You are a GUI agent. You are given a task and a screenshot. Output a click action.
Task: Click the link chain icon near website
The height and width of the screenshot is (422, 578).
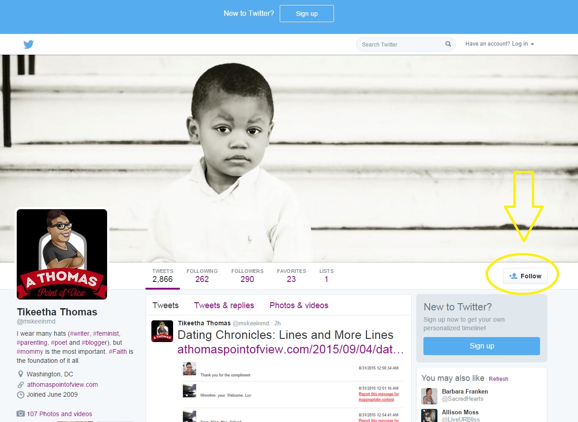[x=20, y=385]
